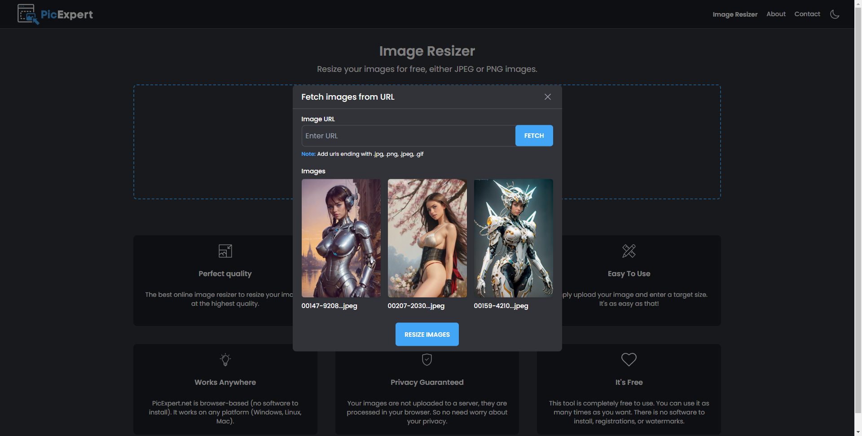Click the Works Anywhere lightbulb icon
The image size is (862, 436).
point(225,360)
